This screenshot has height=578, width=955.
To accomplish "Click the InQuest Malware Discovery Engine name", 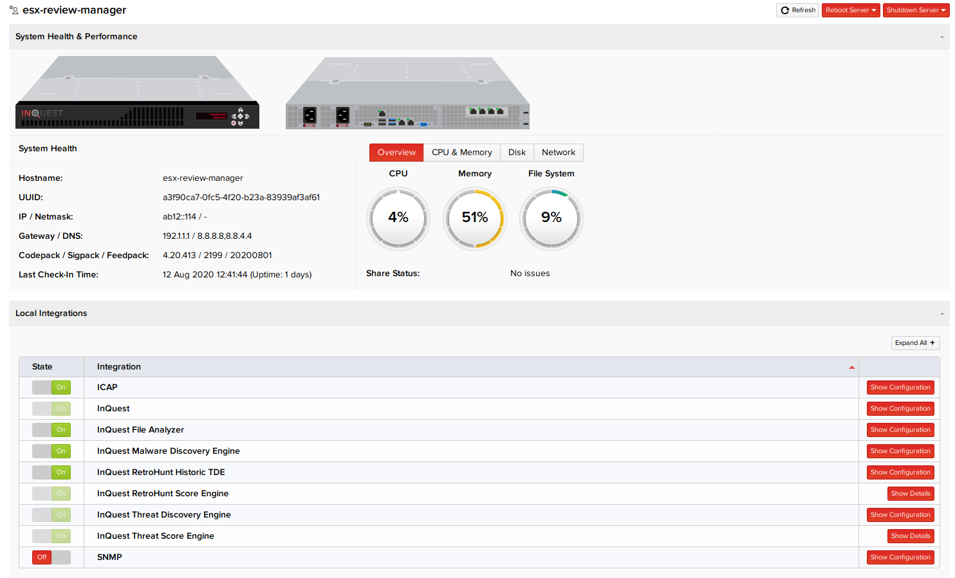I will coord(169,451).
